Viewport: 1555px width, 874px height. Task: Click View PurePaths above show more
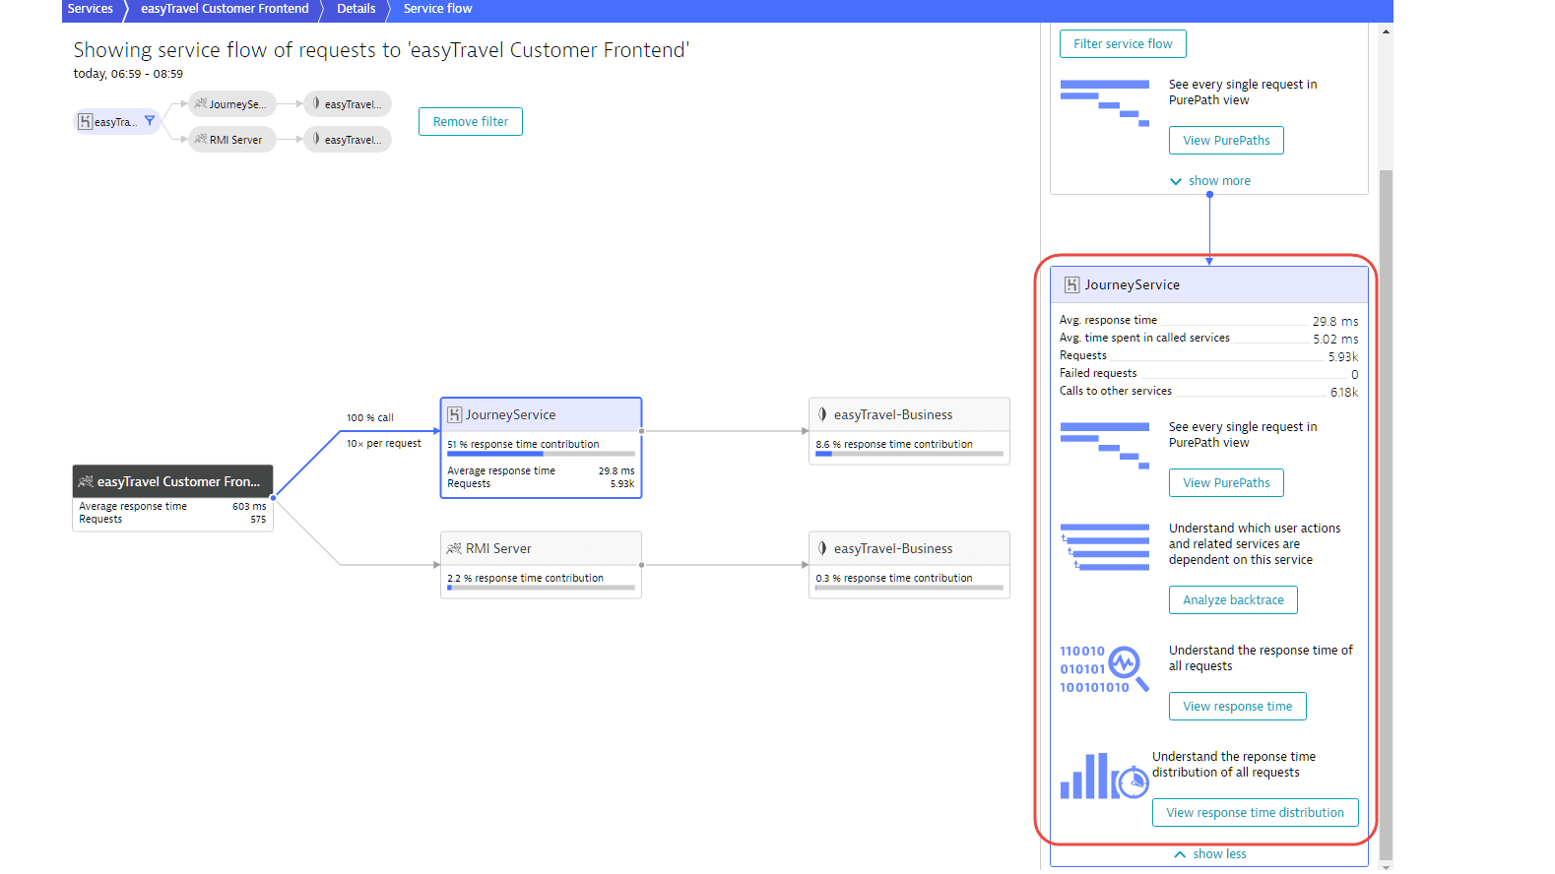[x=1226, y=141]
